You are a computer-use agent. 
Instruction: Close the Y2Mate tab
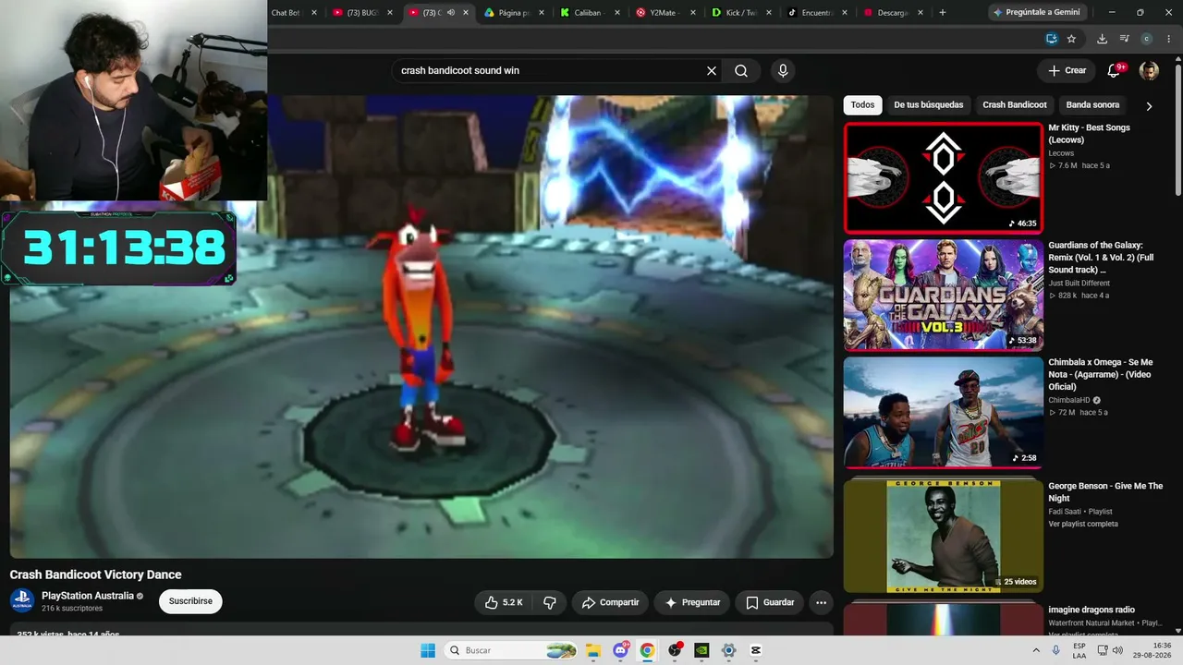(x=693, y=13)
